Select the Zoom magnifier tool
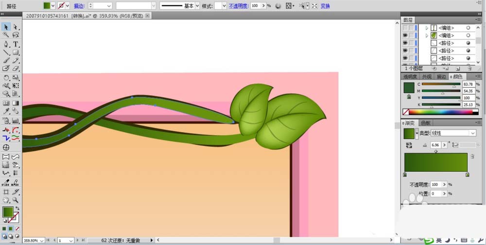Viewport: 486px width, 245px height. [x=16, y=200]
